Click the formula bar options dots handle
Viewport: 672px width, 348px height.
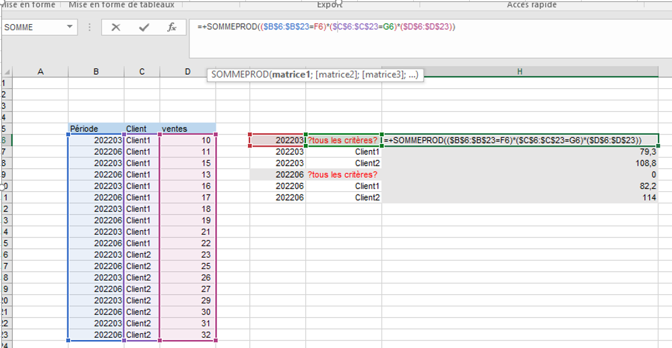89,28
